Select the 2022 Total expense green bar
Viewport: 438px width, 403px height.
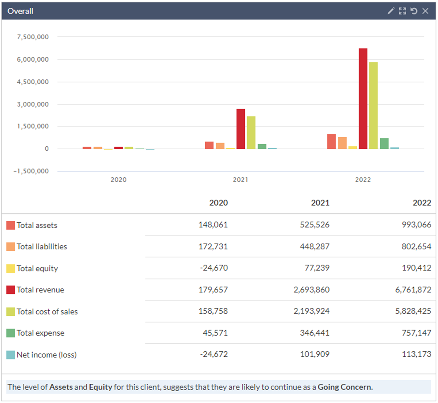(x=384, y=143)
